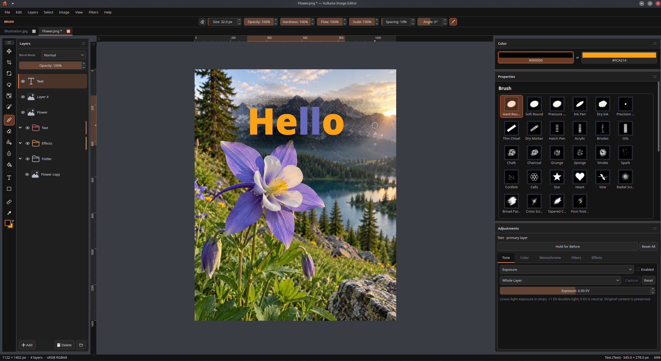This screenshot has width=661, height=361.
Task: Click the layer Opacity 100% slider field
Action: pyautogui.click(x=50, y=65)
